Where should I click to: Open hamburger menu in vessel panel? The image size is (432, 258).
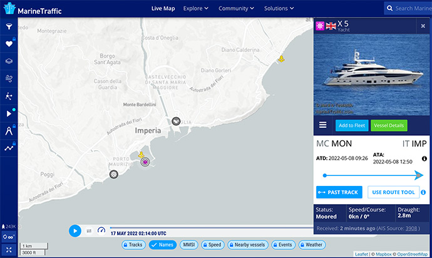pyautogui.click(x=323, y=125)
